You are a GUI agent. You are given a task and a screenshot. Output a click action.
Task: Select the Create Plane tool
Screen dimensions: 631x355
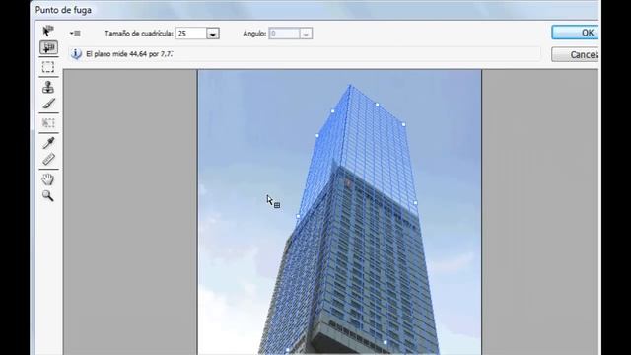coord(48,48)
